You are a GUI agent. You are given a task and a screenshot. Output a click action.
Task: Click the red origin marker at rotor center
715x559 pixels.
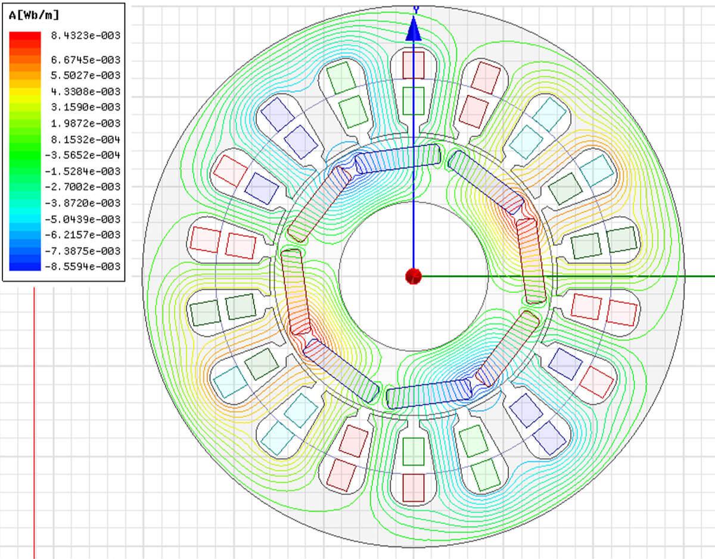(x=413, y=276)
